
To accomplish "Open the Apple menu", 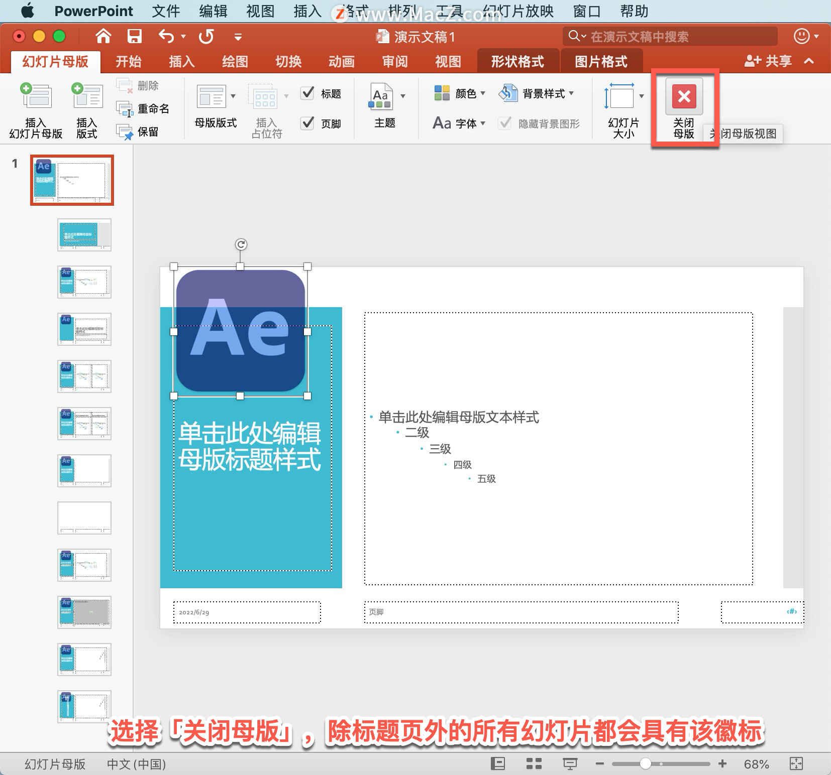I will pyautogui.click(x=28, y=11).
